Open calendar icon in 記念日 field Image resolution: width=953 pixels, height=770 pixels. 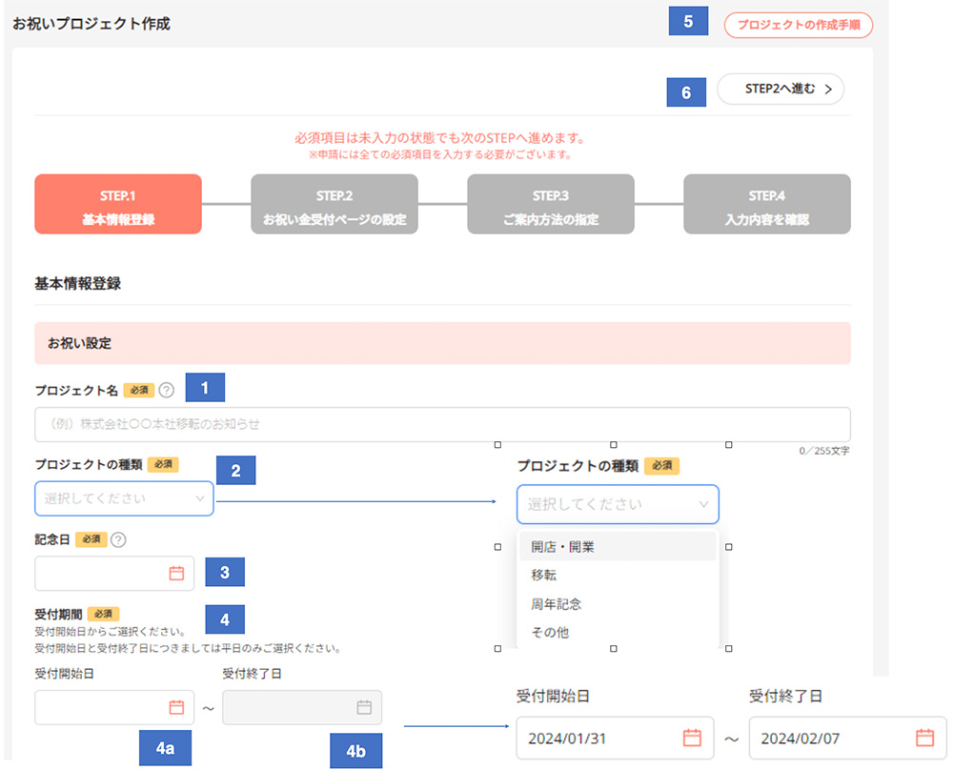point(175,573)
